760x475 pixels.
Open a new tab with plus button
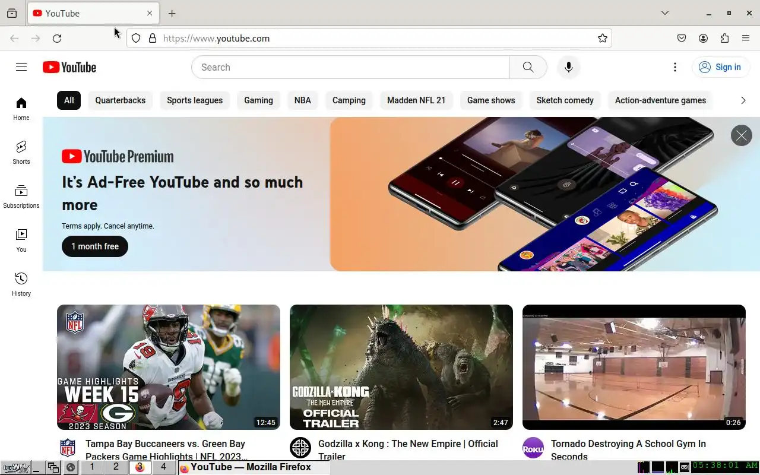pyautogui.click(x=172, y=13)
